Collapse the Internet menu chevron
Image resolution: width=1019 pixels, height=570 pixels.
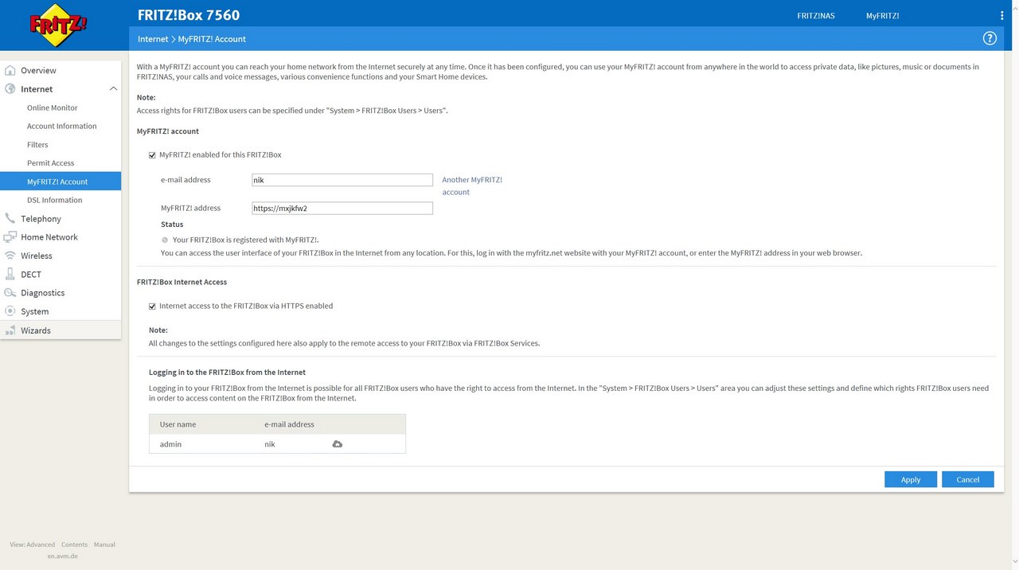click(113, 89)
